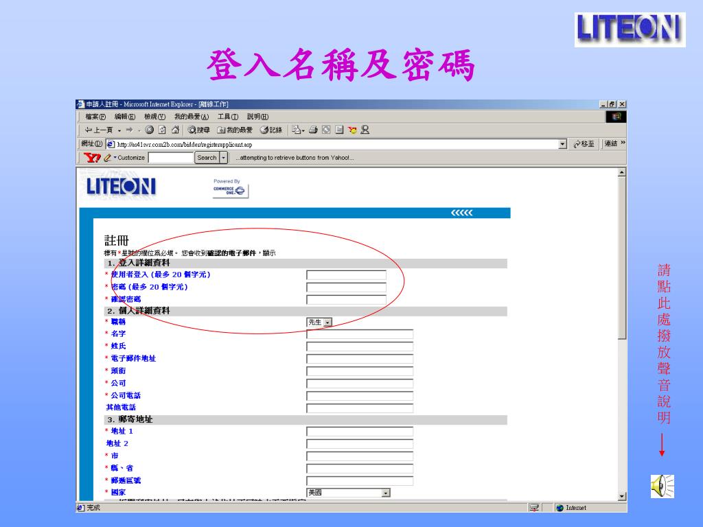
Task: Open the Mail button dropdown arrow
Action: (x=303, y=130)
